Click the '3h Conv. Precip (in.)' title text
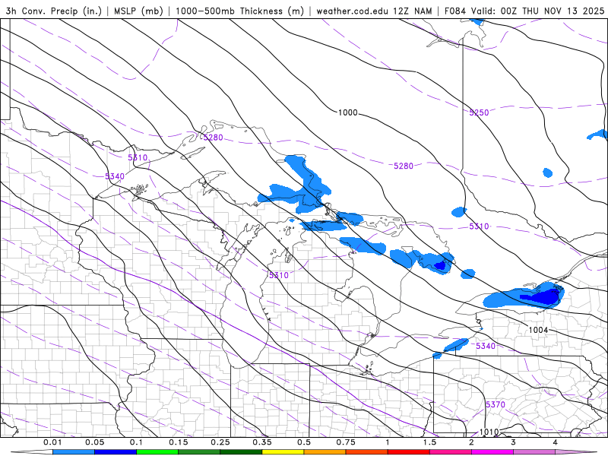This screenshot has width=608, height=456. coord(53,11)
